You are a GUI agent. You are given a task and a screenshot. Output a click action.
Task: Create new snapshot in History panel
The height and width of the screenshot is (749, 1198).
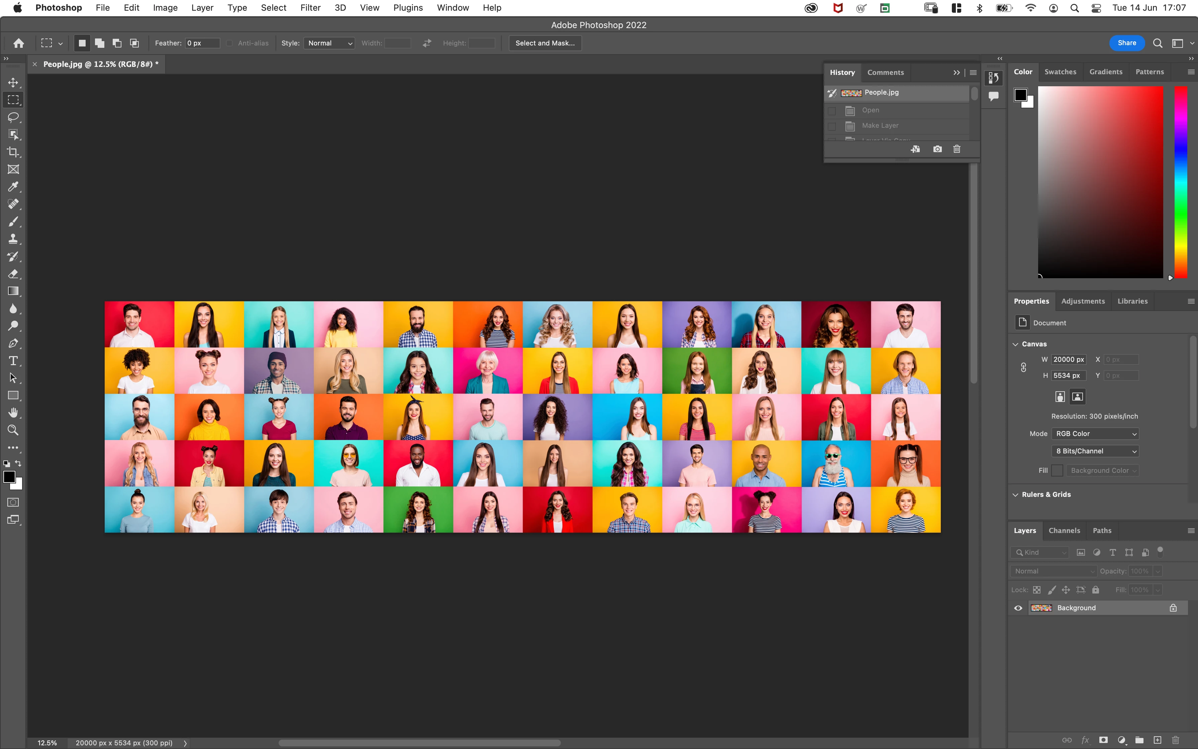[937, 149]
